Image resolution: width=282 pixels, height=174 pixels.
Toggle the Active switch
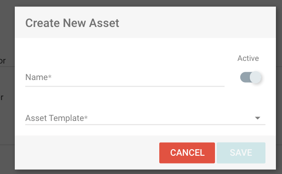(250, 77)
